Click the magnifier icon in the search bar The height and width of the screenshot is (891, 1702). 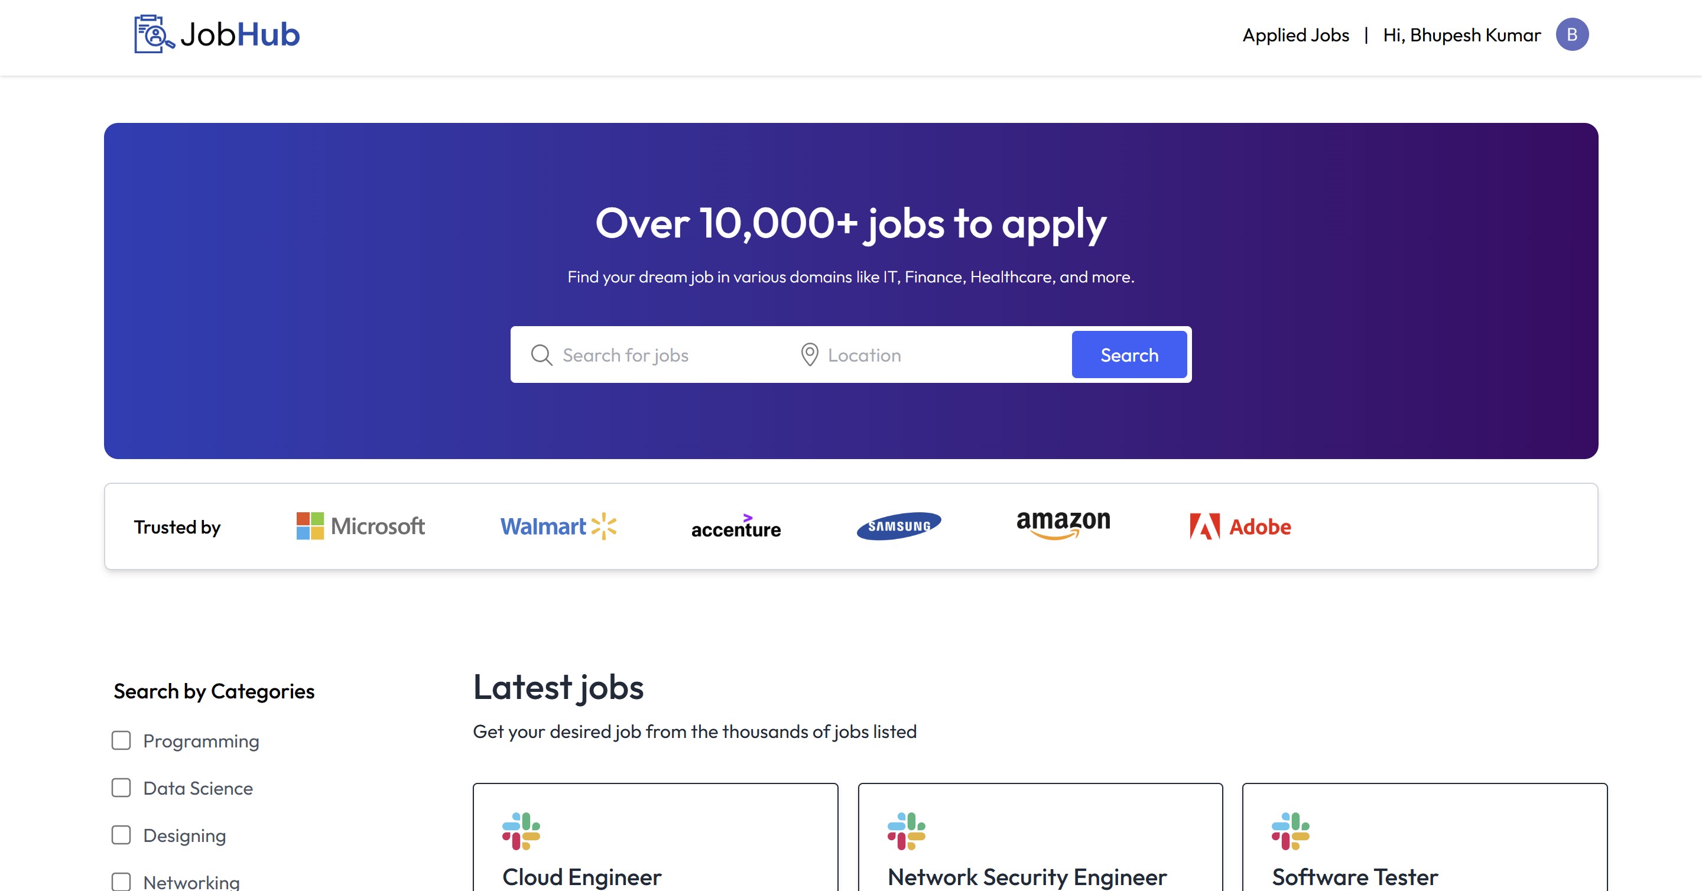[541, 355]
